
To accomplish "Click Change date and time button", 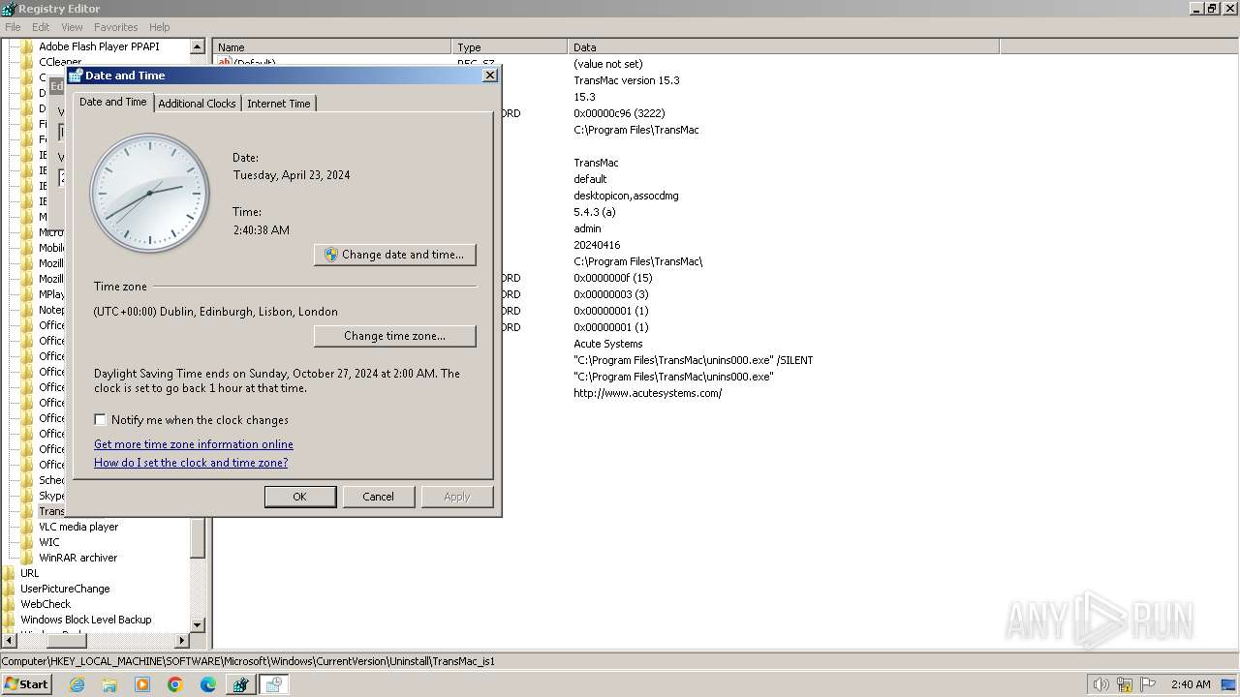I will coord(395,255).
